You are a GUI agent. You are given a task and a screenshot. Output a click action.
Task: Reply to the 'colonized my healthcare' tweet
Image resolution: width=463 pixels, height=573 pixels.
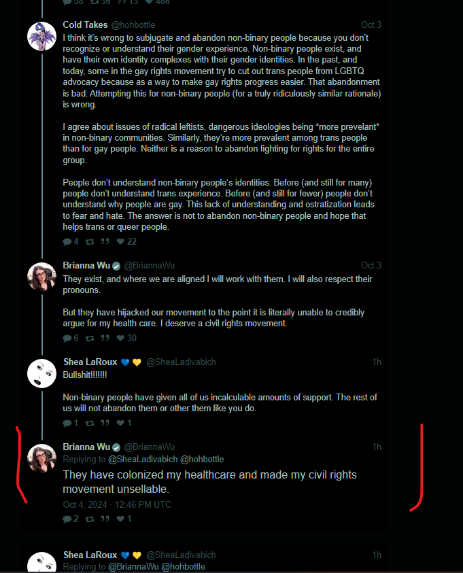pos(71,519)
